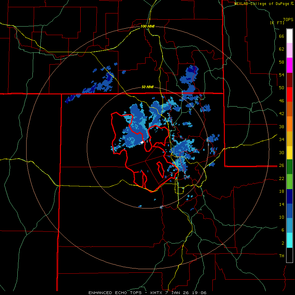This screenshot has width=295, height=295.
Task: Click the ENHANCED ECHO TOPS product title
Action: [x=115, y=293]
